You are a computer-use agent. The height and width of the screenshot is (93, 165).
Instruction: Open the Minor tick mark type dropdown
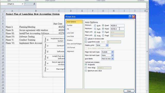pyautogui.click(x=112, y=55)
